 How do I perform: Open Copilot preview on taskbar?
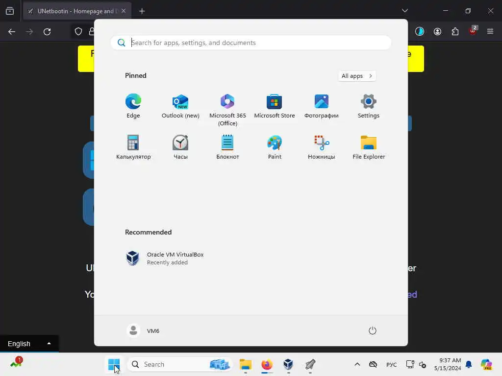[x=486, y=364]
